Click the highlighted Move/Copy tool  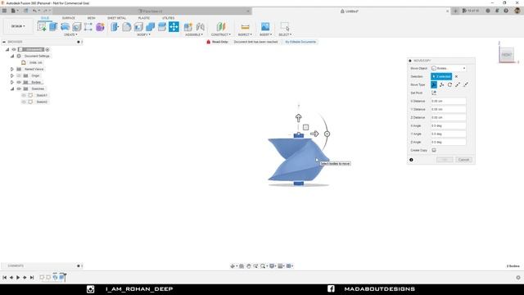[174, 27]
